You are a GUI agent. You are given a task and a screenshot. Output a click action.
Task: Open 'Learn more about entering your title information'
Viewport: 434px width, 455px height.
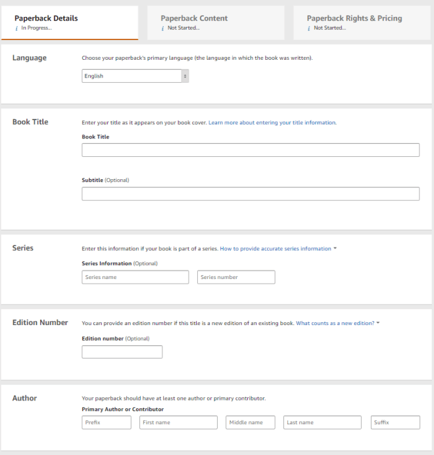coord(272,123)
